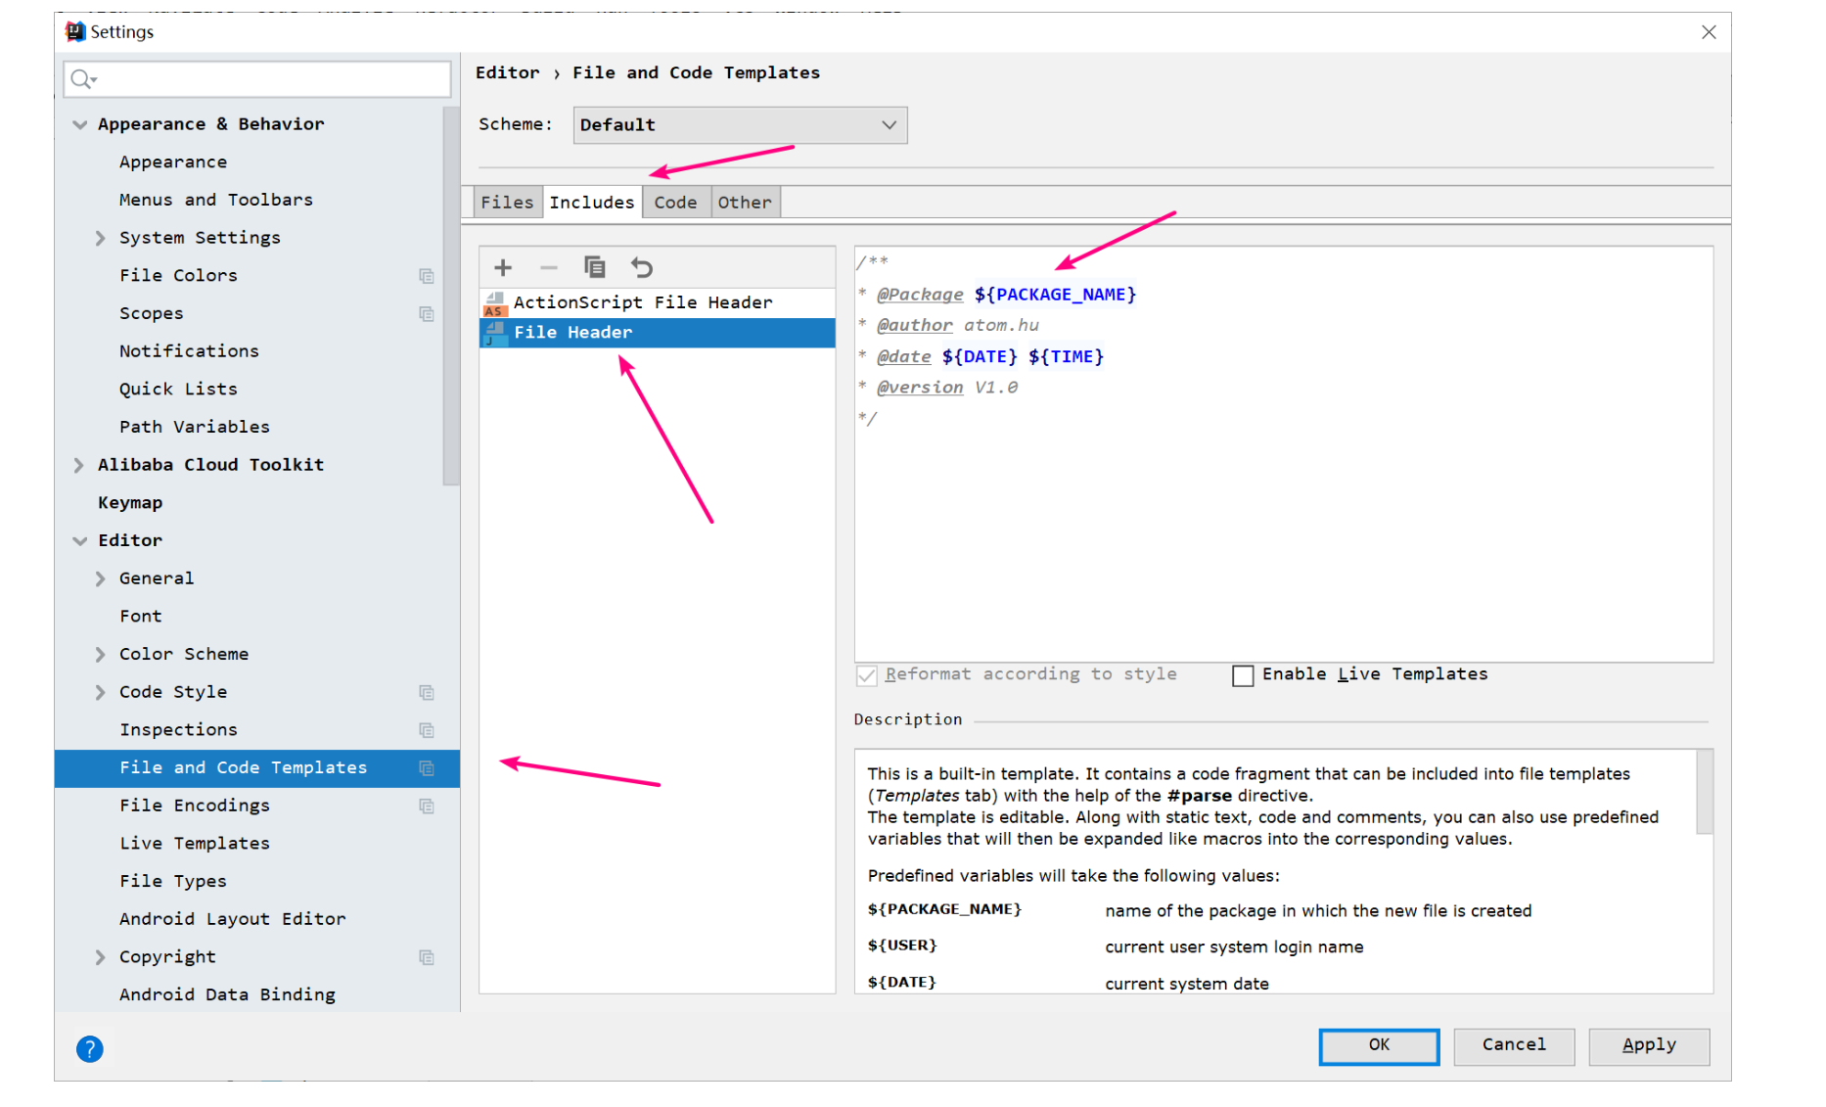Screen dimensions: 1826x1107
Task: Click the plus icon to create template
Action: tap(503, 267)
